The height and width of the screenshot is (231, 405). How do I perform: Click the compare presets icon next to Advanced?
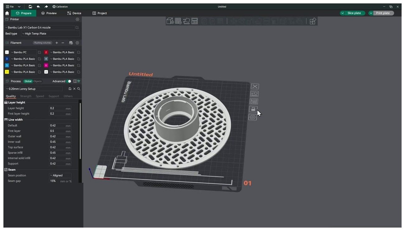pyautogui.click(x=79, y=81)
